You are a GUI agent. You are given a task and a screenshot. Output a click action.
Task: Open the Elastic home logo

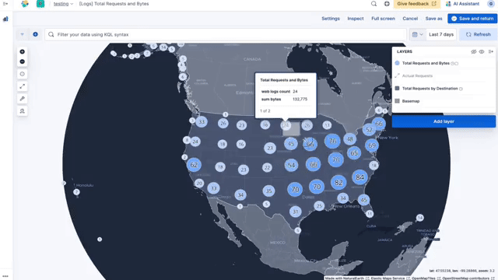tap(25, 4)
